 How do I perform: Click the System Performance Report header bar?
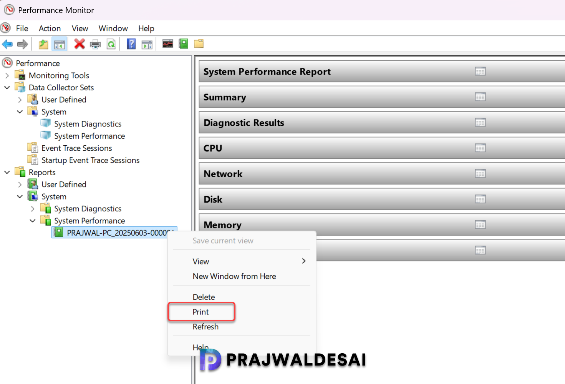pyautogui.click(x=382, y=71)
